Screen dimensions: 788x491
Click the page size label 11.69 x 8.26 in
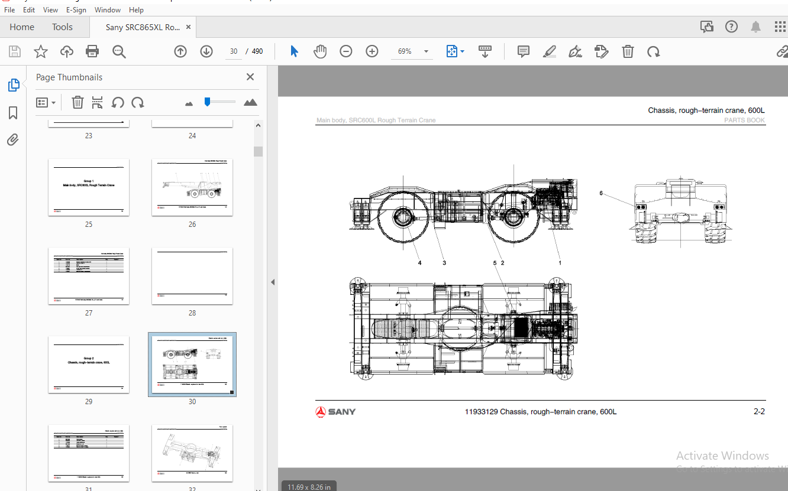[x=309, y=486]
